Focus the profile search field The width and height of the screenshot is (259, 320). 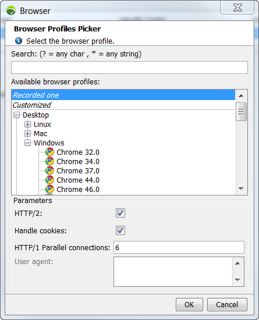[x=129, y=67]
